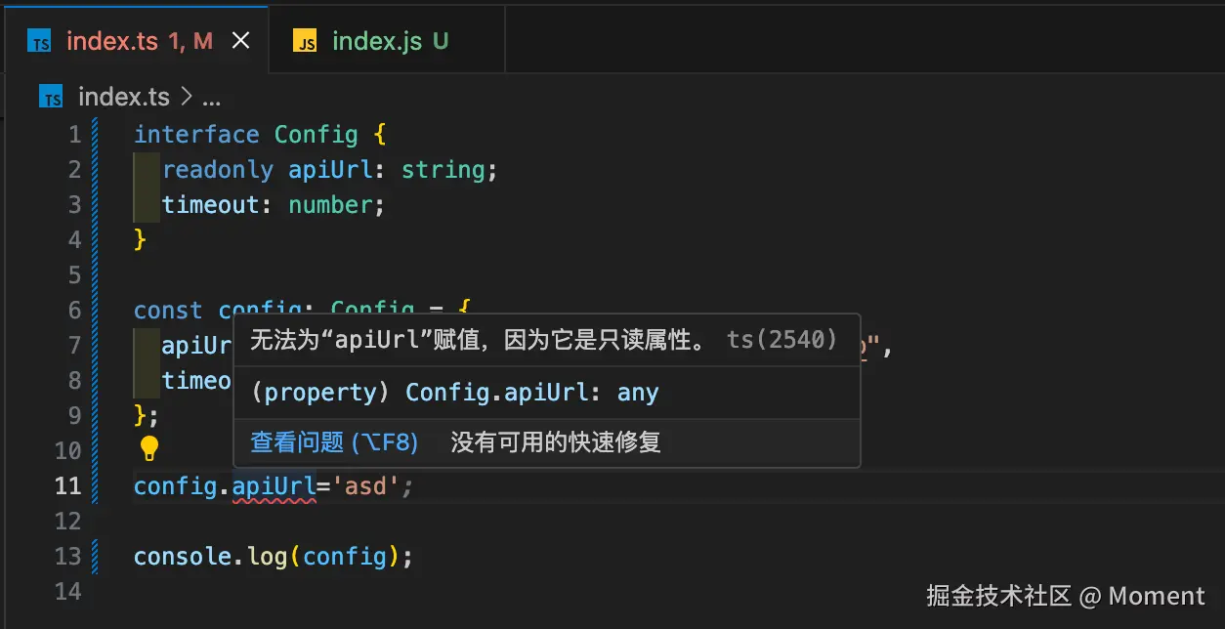Click the TypeScript icon on index.ts tab
This screenshot has width=1225, height=629.
tap(39, 41)
